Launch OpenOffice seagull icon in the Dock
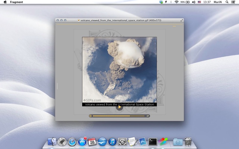This screenshot has height=149, width=239. coord(102,142)
